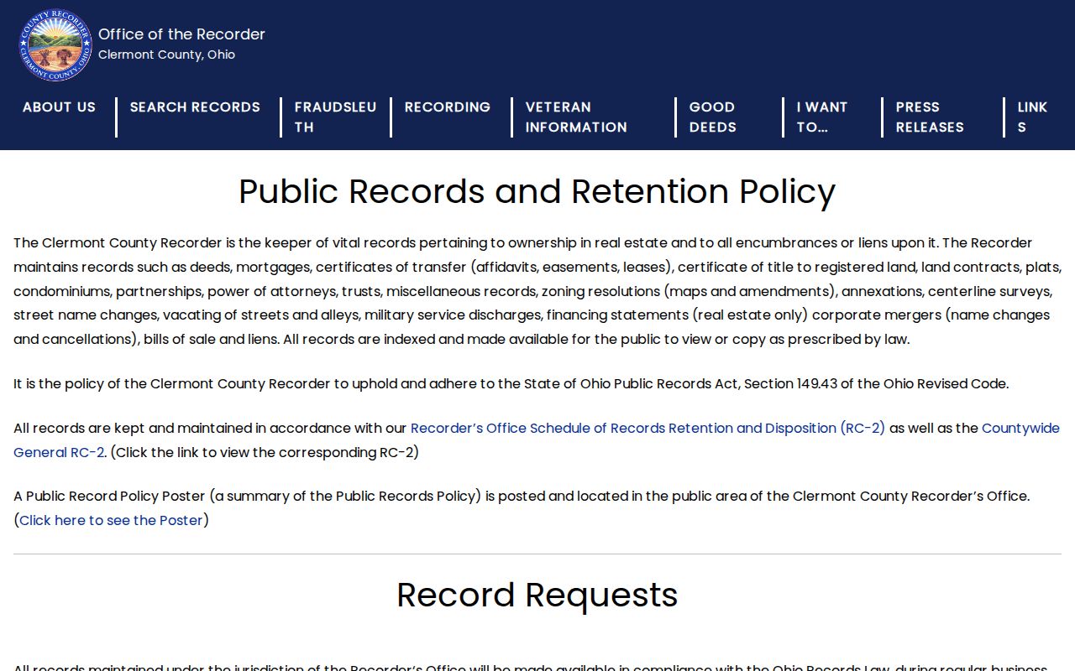
Task: Open the About Us menu
Action: tap(59, 107)
